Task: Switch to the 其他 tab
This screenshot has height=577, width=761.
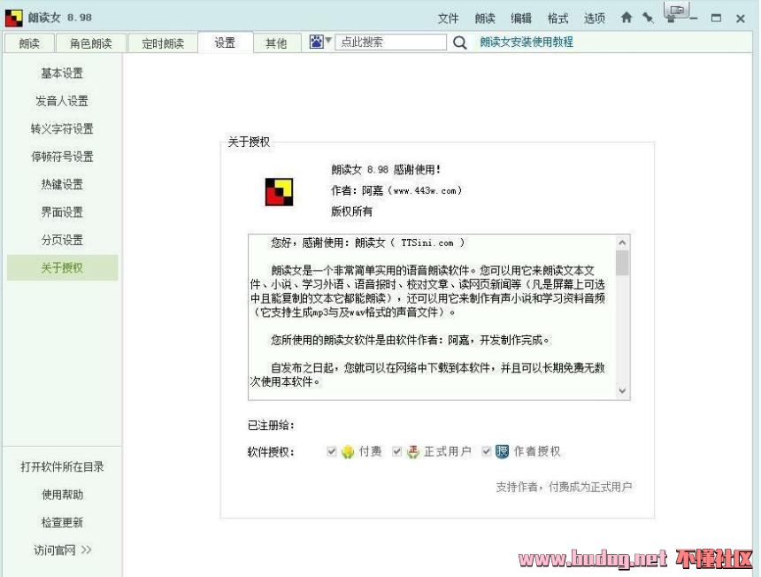Action: tap(276, 43)
